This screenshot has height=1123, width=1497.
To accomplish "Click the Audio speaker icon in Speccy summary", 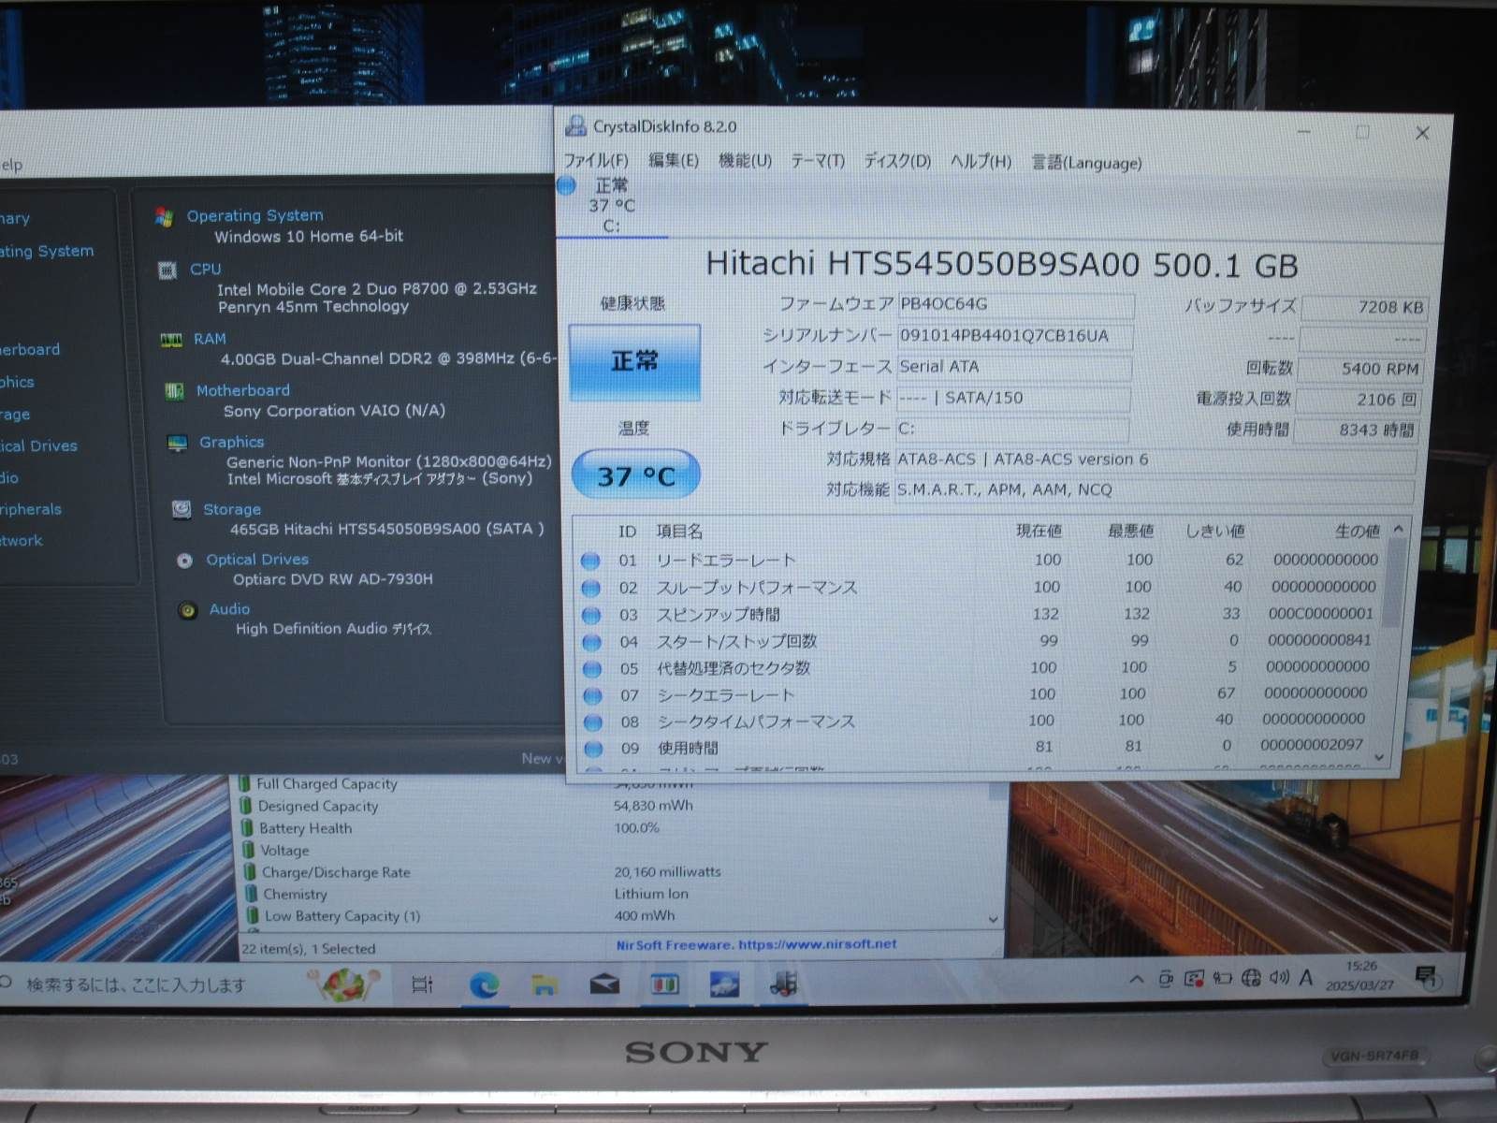I will point(188,610).
